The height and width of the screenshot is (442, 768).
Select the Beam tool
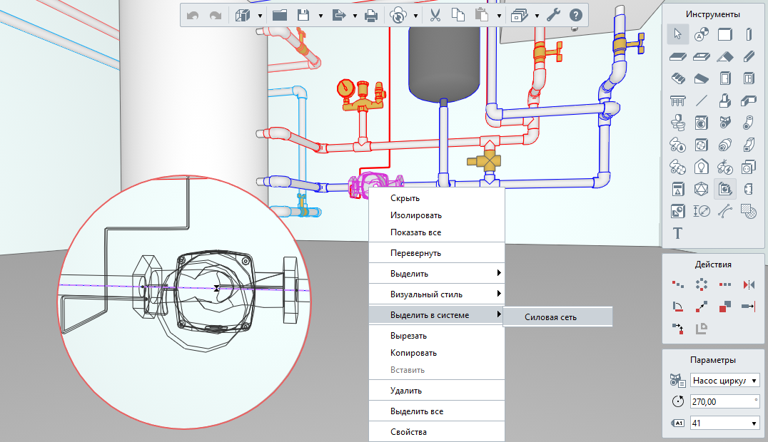749,56
